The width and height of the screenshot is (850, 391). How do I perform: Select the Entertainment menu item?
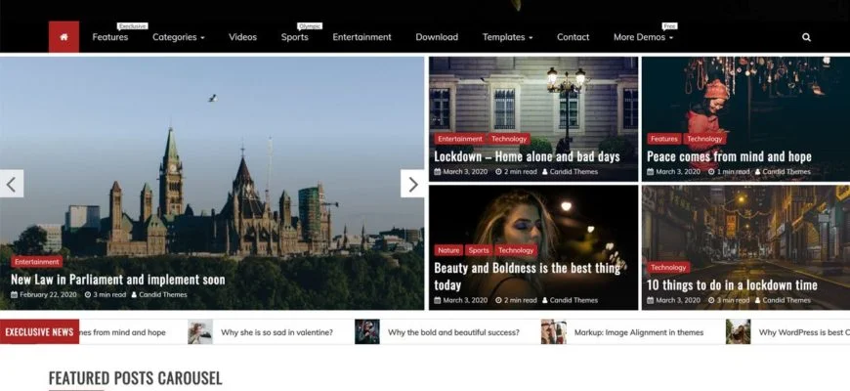tap(361, 37)
